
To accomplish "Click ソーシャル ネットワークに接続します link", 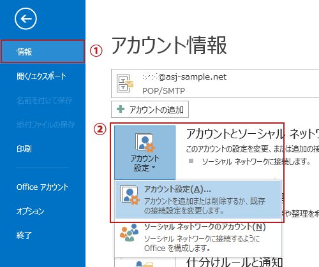I will [x=256, y=162].
